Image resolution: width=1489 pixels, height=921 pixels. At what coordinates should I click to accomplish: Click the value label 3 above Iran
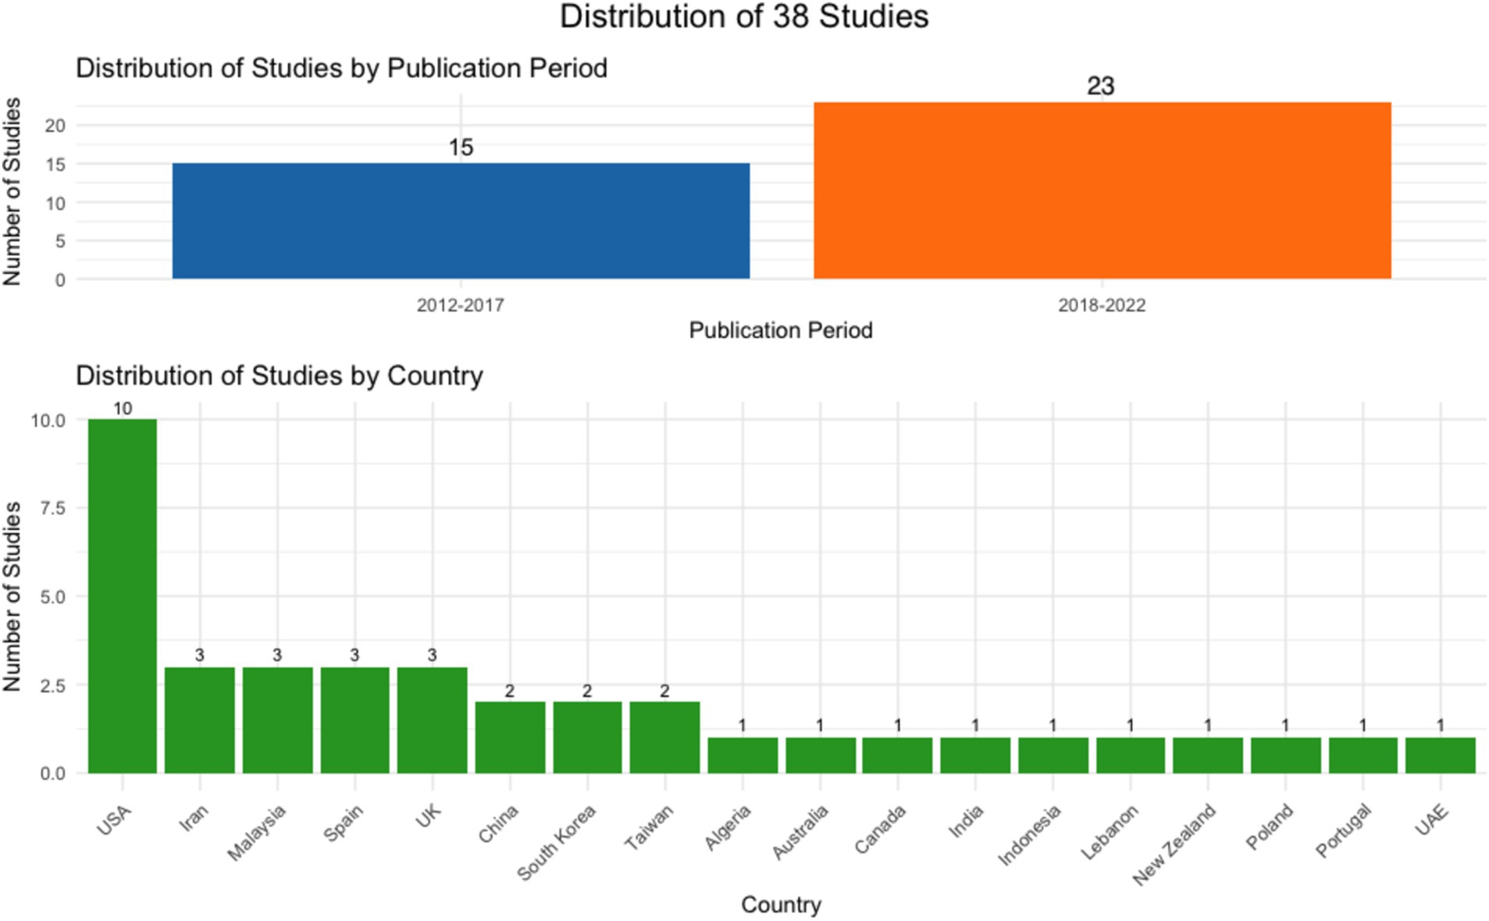coord(200,656)
